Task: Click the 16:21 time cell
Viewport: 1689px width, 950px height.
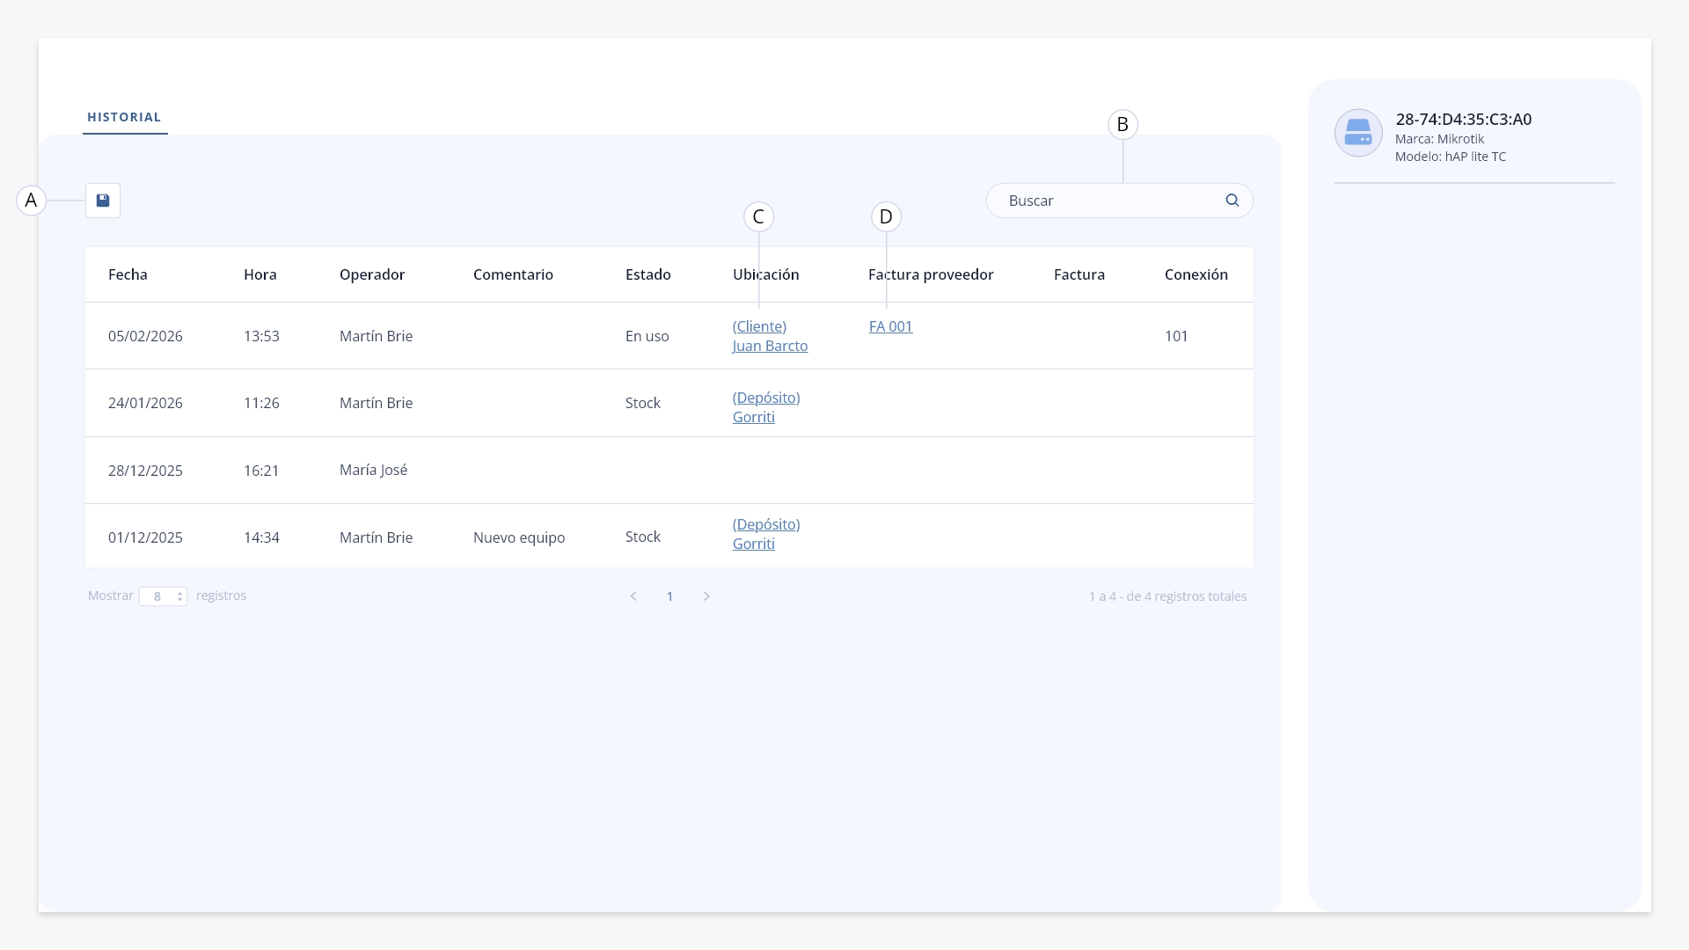Action: click(261, 471)
